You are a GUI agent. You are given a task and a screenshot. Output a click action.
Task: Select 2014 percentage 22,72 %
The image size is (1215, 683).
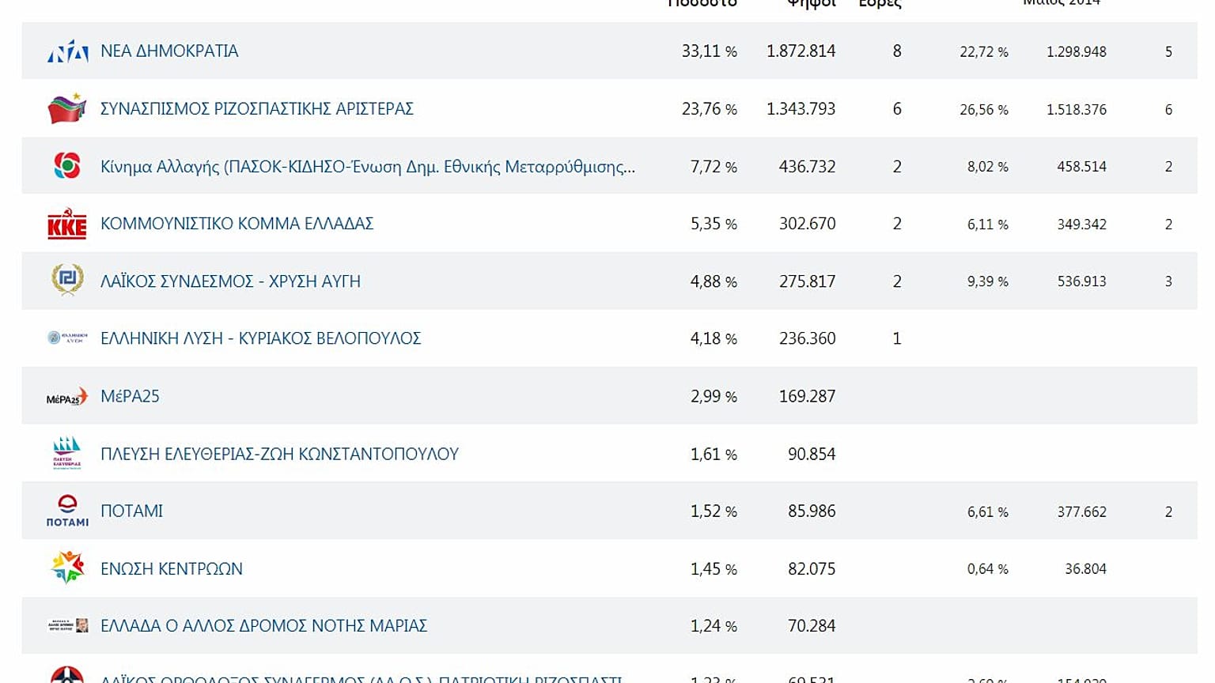pyautogui.click(x=984, y=52)
